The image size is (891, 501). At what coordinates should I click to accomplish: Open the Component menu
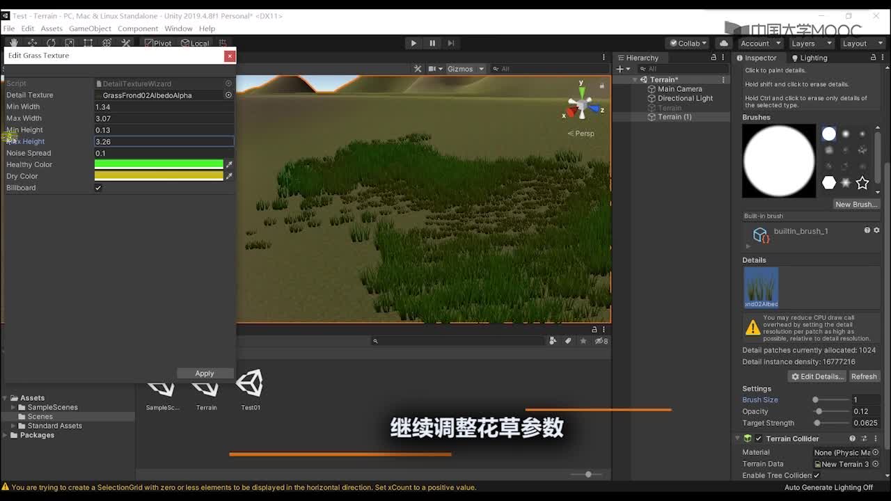(138, 29)
